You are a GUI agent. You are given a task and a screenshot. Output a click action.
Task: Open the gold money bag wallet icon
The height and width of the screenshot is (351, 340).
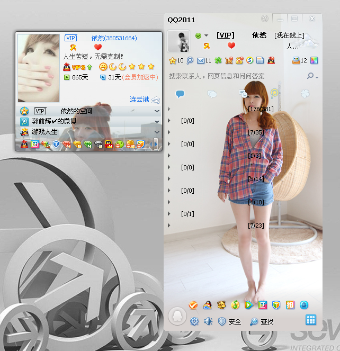coord(239,60)
